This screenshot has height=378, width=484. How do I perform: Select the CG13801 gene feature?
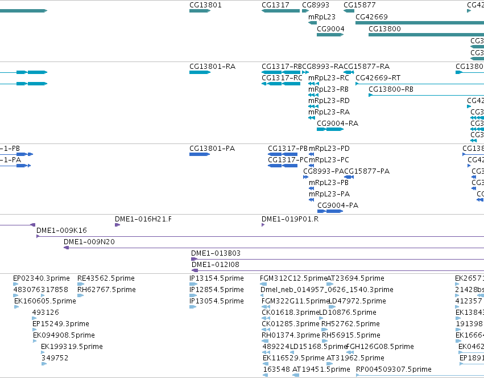pos(200,11)
